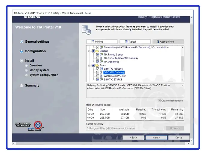Toggle the Create desktop icon checkbox
The height and width of the screenshot is (155, 206).
[x=159, y=101]
